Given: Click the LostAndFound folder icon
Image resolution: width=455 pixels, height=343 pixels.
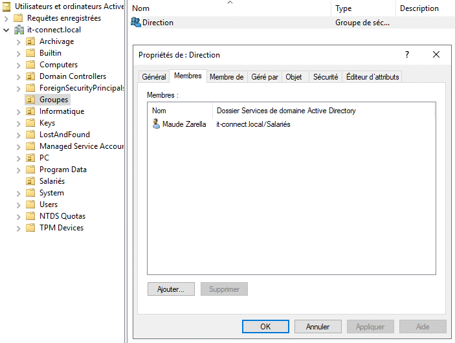Looking at the screenshot, I should tap(30, 135).
